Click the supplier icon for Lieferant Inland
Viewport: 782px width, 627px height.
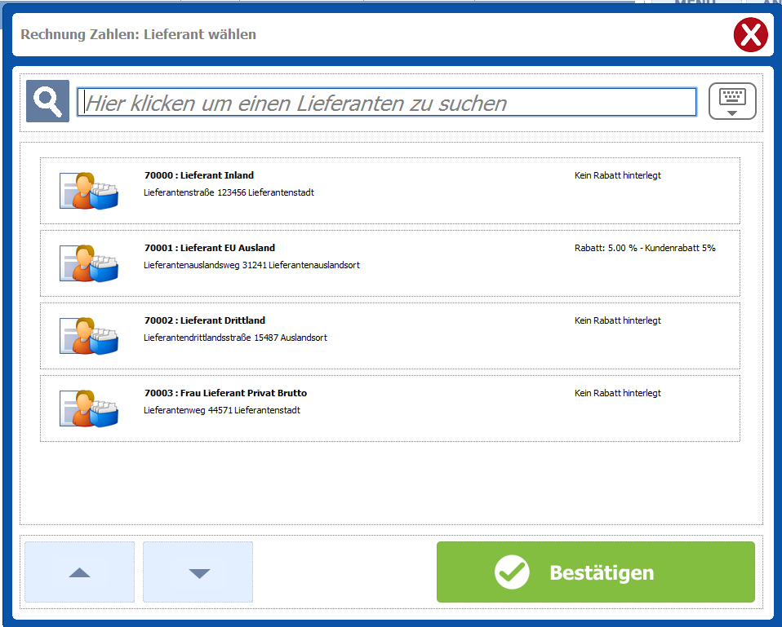(89, 192)
